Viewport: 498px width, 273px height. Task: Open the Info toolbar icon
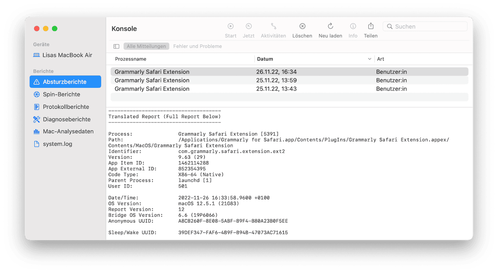point(353,26)
